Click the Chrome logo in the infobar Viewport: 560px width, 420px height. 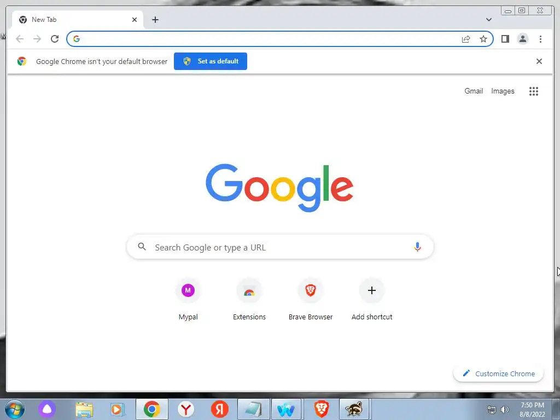(22, 61)
